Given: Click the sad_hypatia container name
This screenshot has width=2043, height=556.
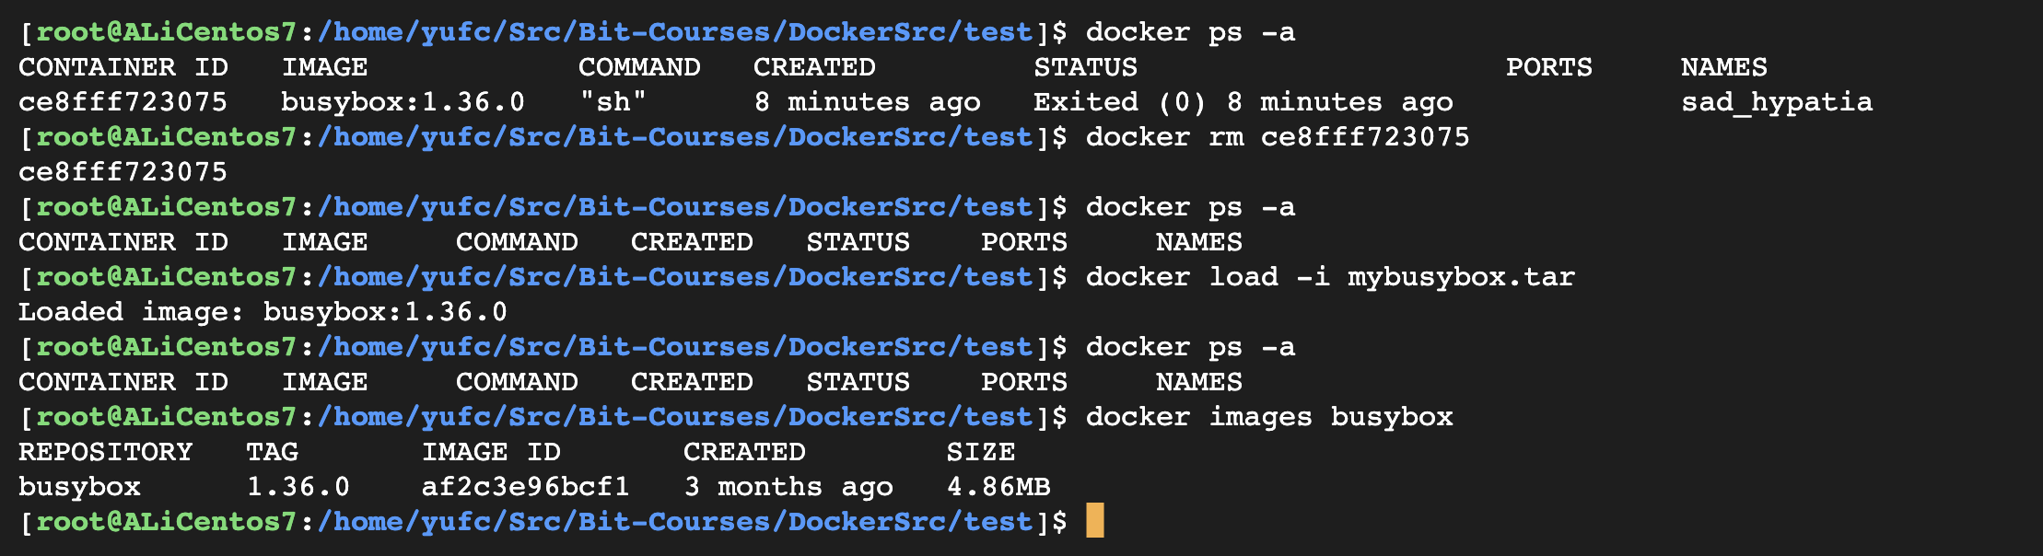Looking at the screenshot, I should (1776, 102).
